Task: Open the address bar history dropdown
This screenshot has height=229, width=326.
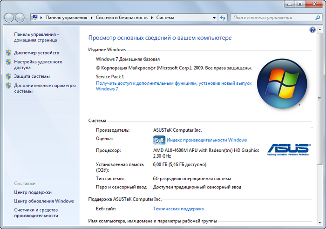Action: (x=214, y=18)
